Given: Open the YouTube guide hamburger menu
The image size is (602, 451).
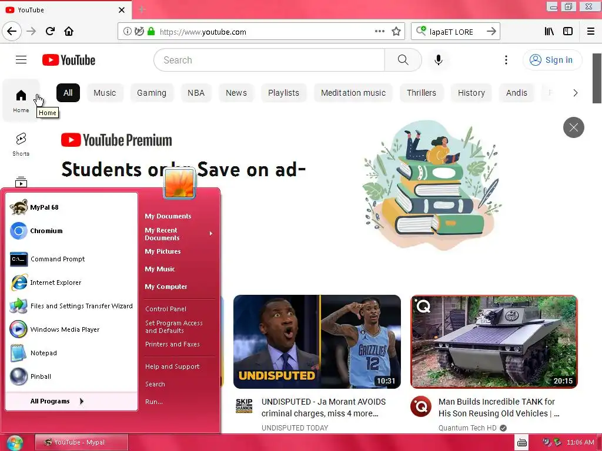Looking at the screenshot, I should 21,60.
